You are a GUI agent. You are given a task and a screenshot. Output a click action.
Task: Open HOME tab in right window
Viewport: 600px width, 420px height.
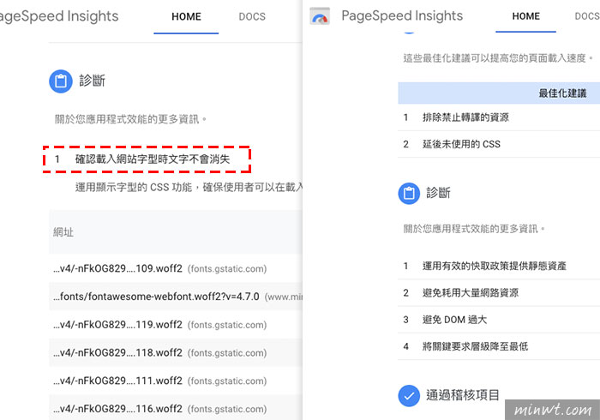525,16
